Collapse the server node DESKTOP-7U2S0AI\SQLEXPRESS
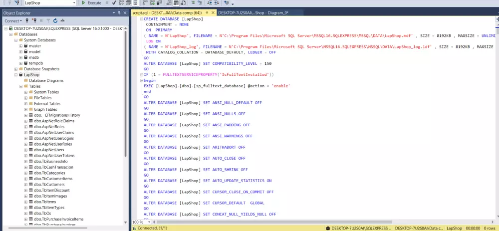 tap(6, 28)
